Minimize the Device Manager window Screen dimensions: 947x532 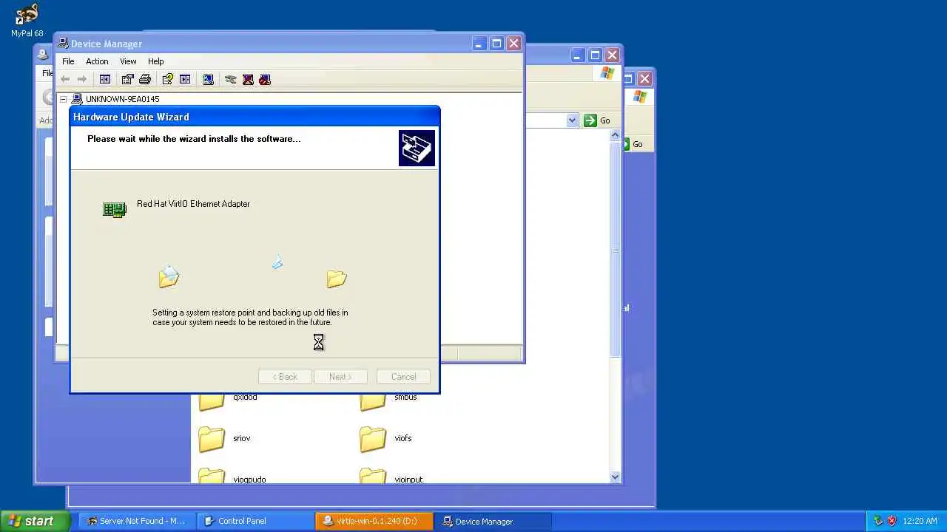pos(479,44)
